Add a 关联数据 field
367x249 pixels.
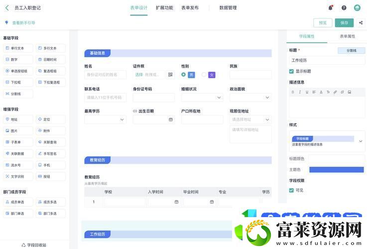click(x=18, y=154)
